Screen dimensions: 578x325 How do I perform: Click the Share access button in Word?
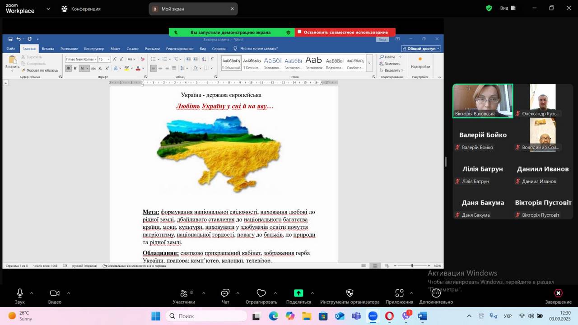(421, 49)
